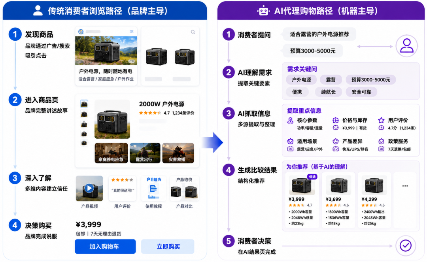Click the 2000W 户外电源 product title
Viewport: 427px width, 262px height.
click(161, 104)
